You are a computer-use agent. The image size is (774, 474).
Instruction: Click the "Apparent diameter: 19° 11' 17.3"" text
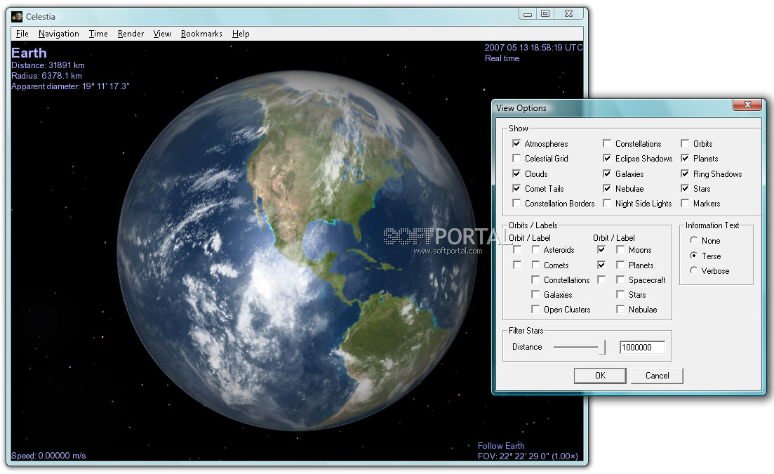tap(71, 86)
